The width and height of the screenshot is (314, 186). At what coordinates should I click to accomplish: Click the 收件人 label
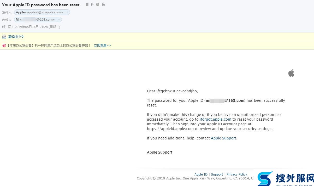point(7,20)
